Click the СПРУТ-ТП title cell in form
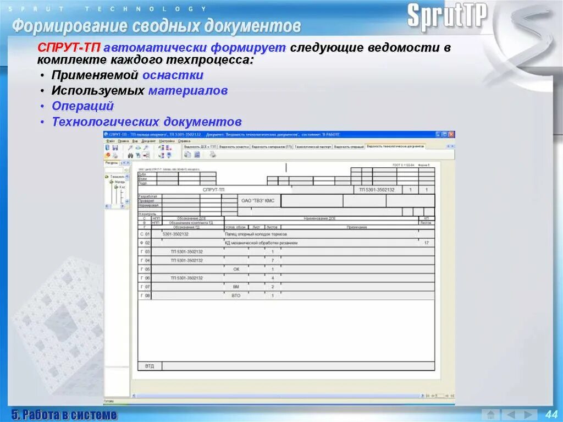Screen dimensions: 563x422 [x=214, y=190]
